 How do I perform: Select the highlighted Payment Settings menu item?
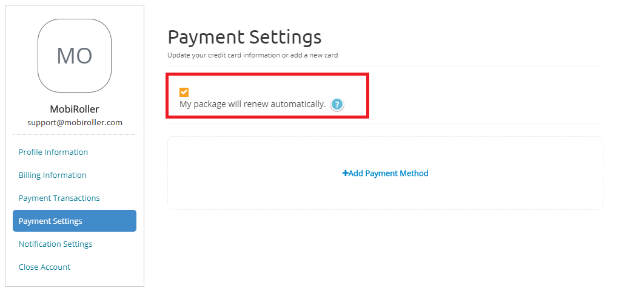pos(75,221)
